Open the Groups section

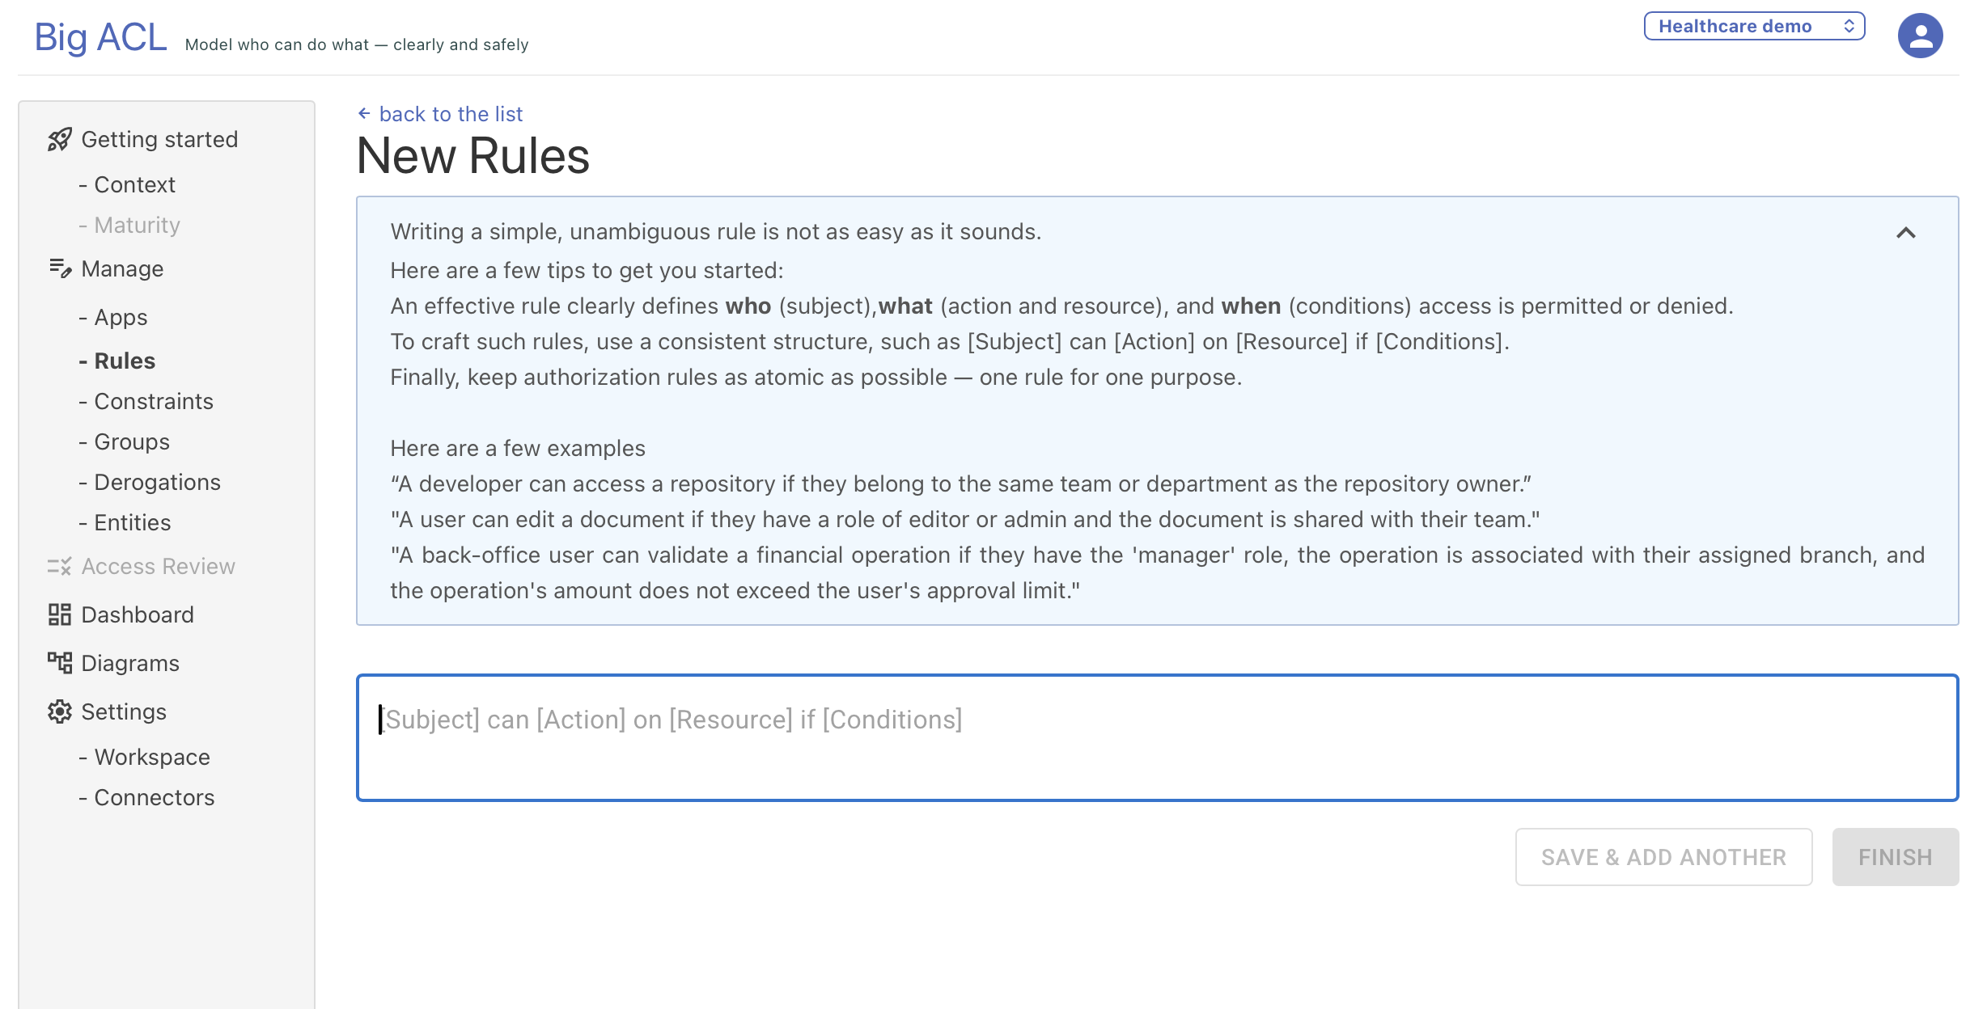tap(132, 442)
